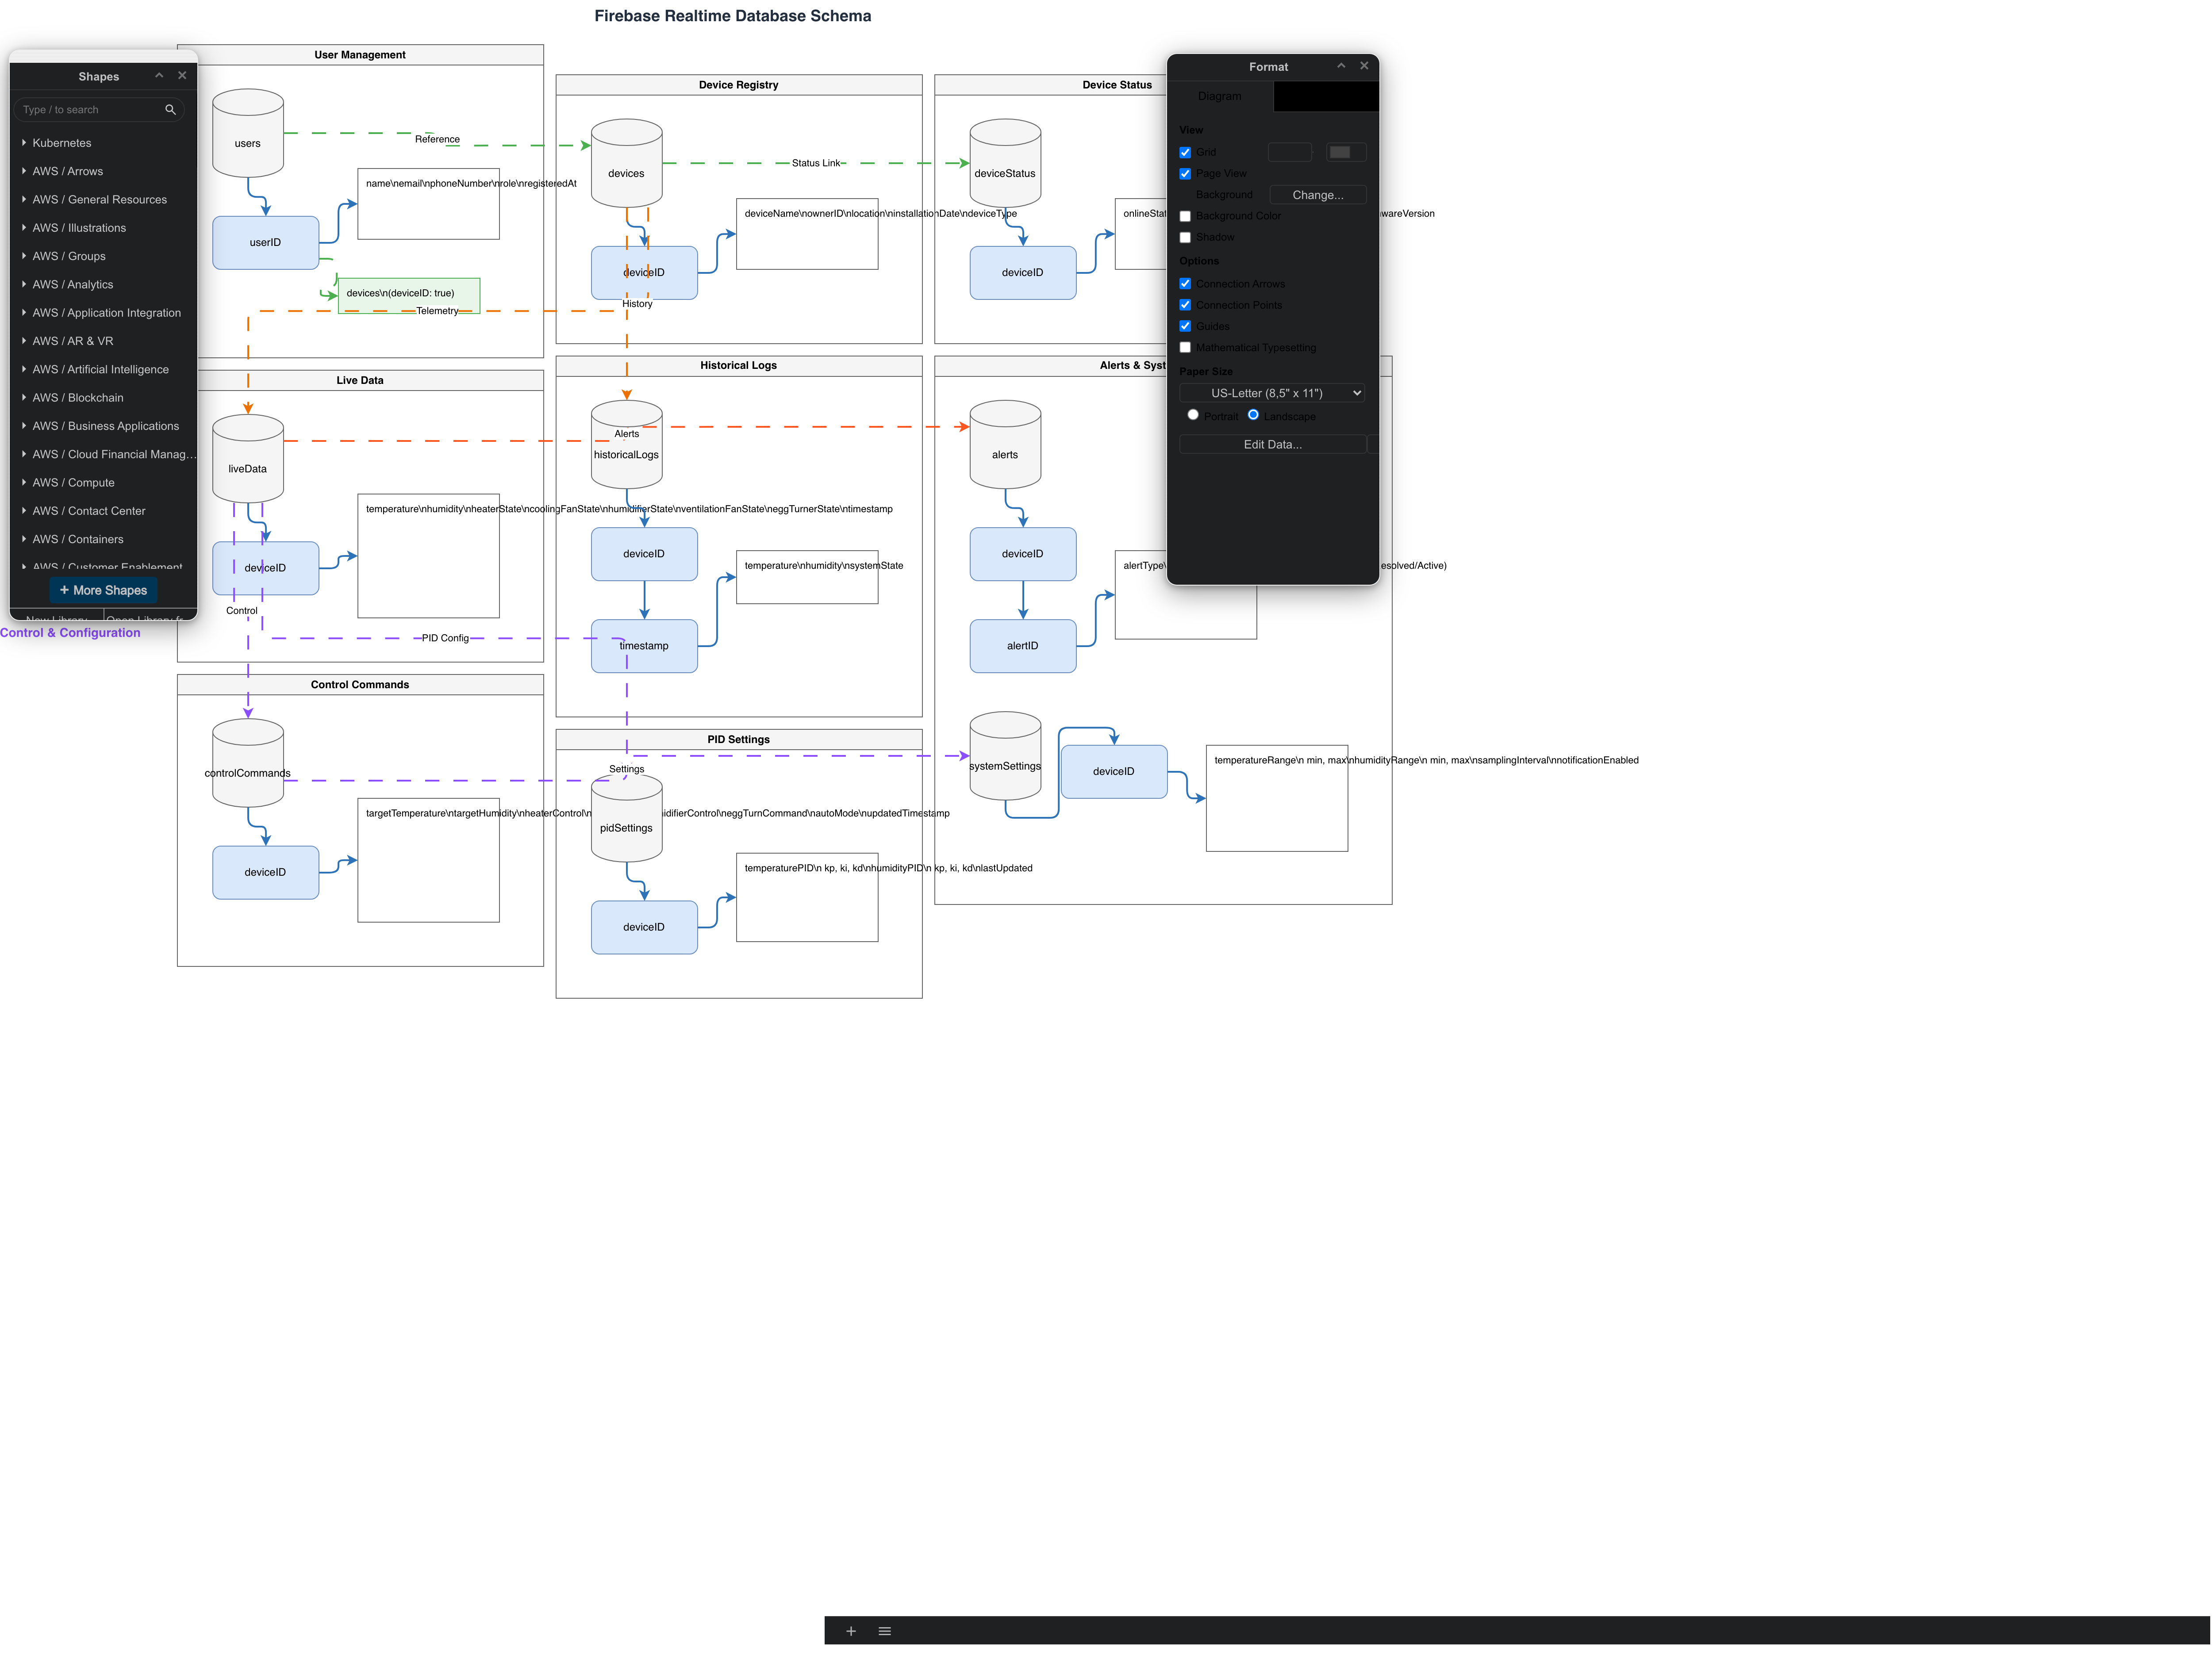Select the users cylinder shape
Viewport: 2212px width, 1663px height.
[x=248, y=133]
